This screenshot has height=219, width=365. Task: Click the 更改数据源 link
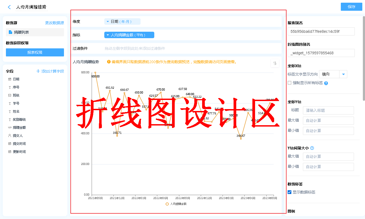(55, 23)
